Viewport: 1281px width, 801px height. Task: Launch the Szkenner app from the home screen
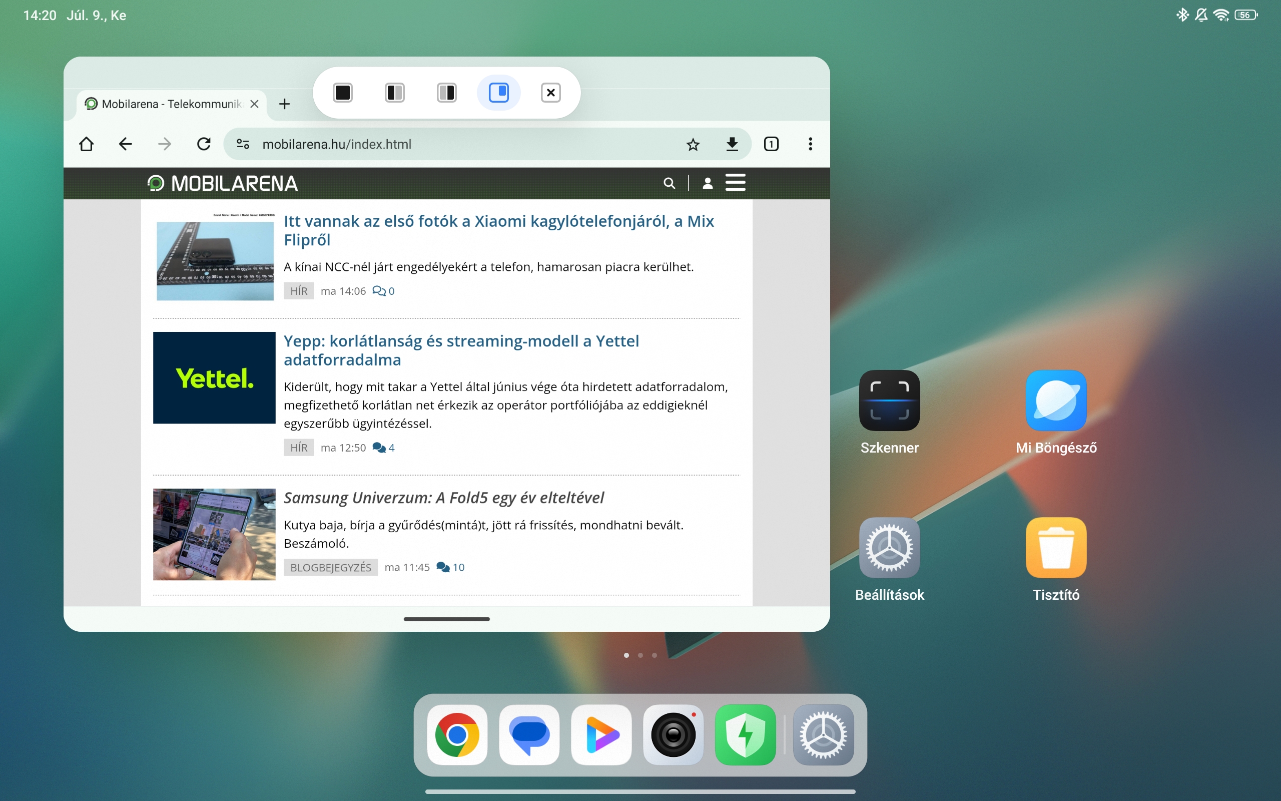coord(889,400)
